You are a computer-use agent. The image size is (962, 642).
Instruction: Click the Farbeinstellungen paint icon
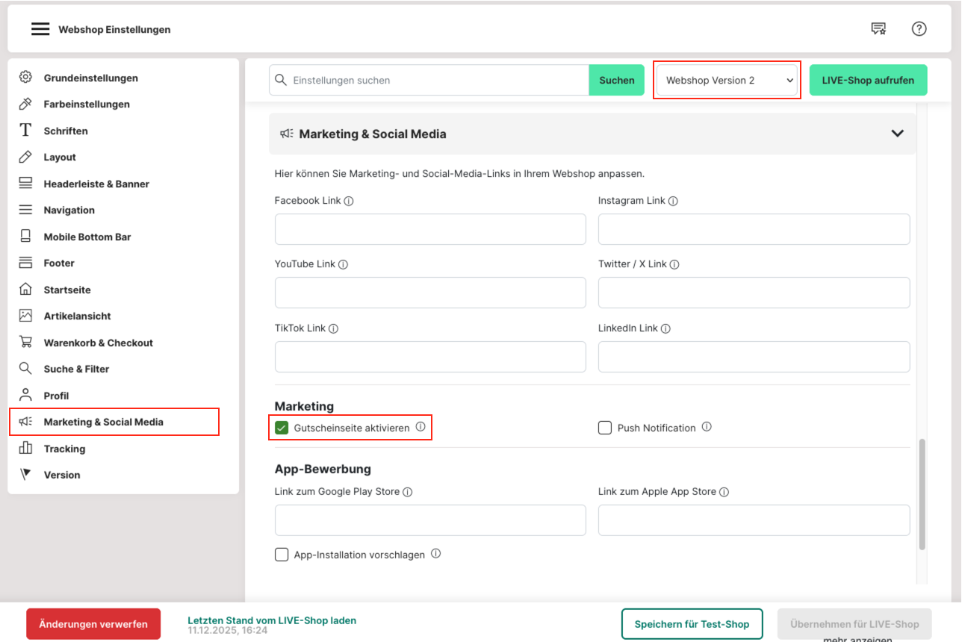coord(25,104)
